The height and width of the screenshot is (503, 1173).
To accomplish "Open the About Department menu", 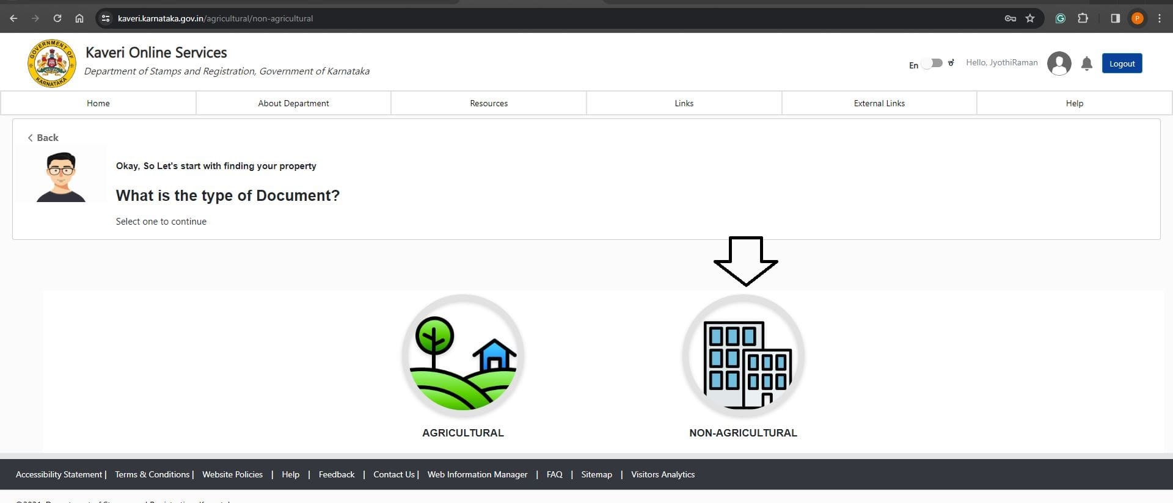I will pyautogui.click(x=293, y=103).
